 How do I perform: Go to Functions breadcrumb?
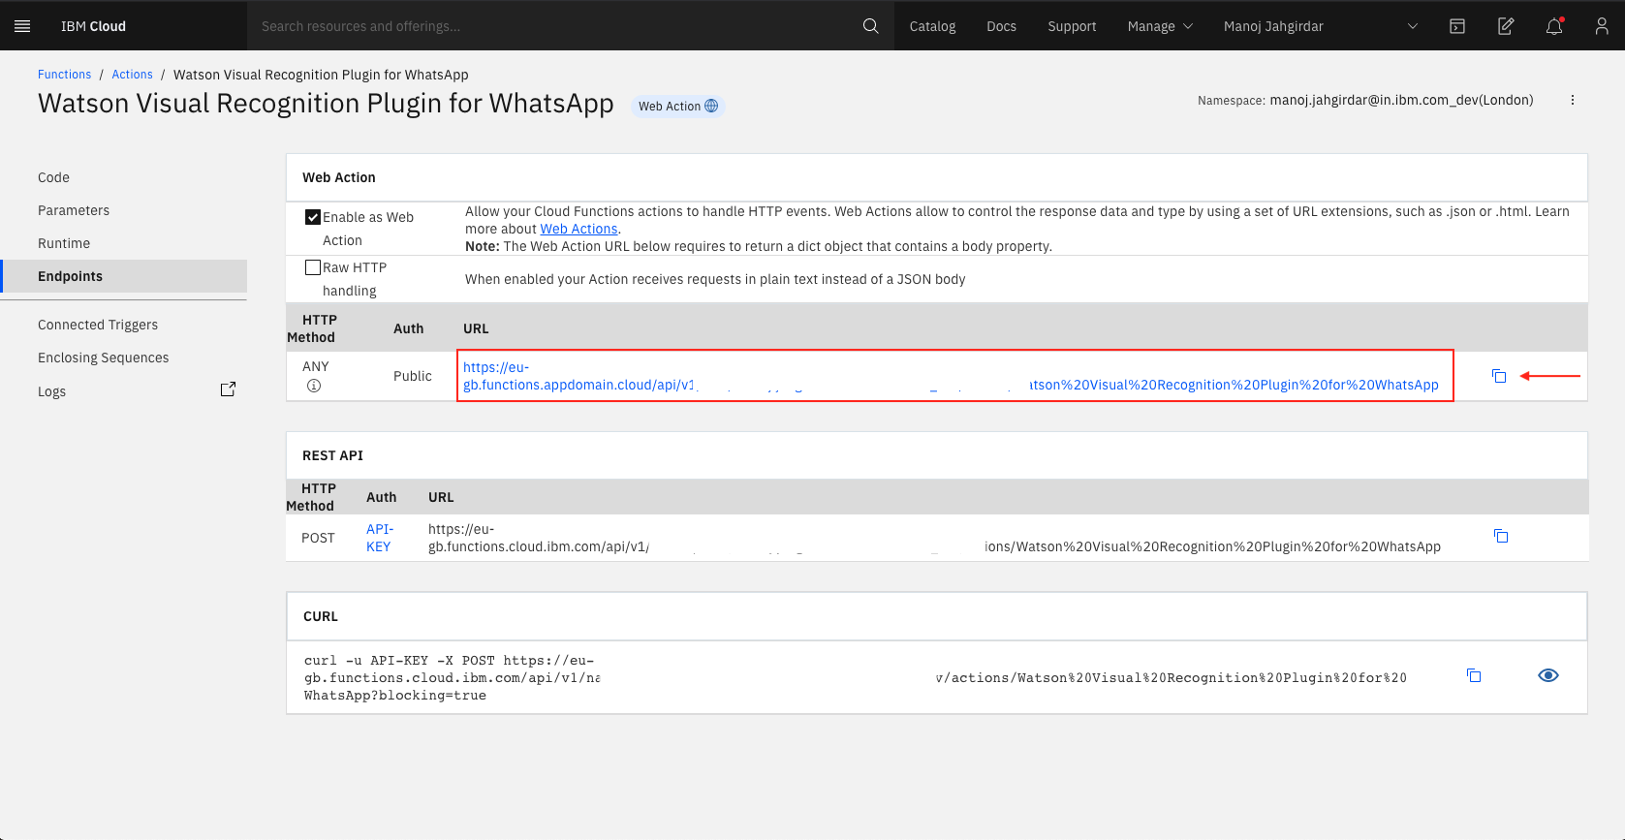point(64,75)
